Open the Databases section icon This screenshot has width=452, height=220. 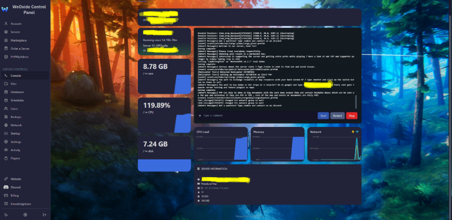5,92
